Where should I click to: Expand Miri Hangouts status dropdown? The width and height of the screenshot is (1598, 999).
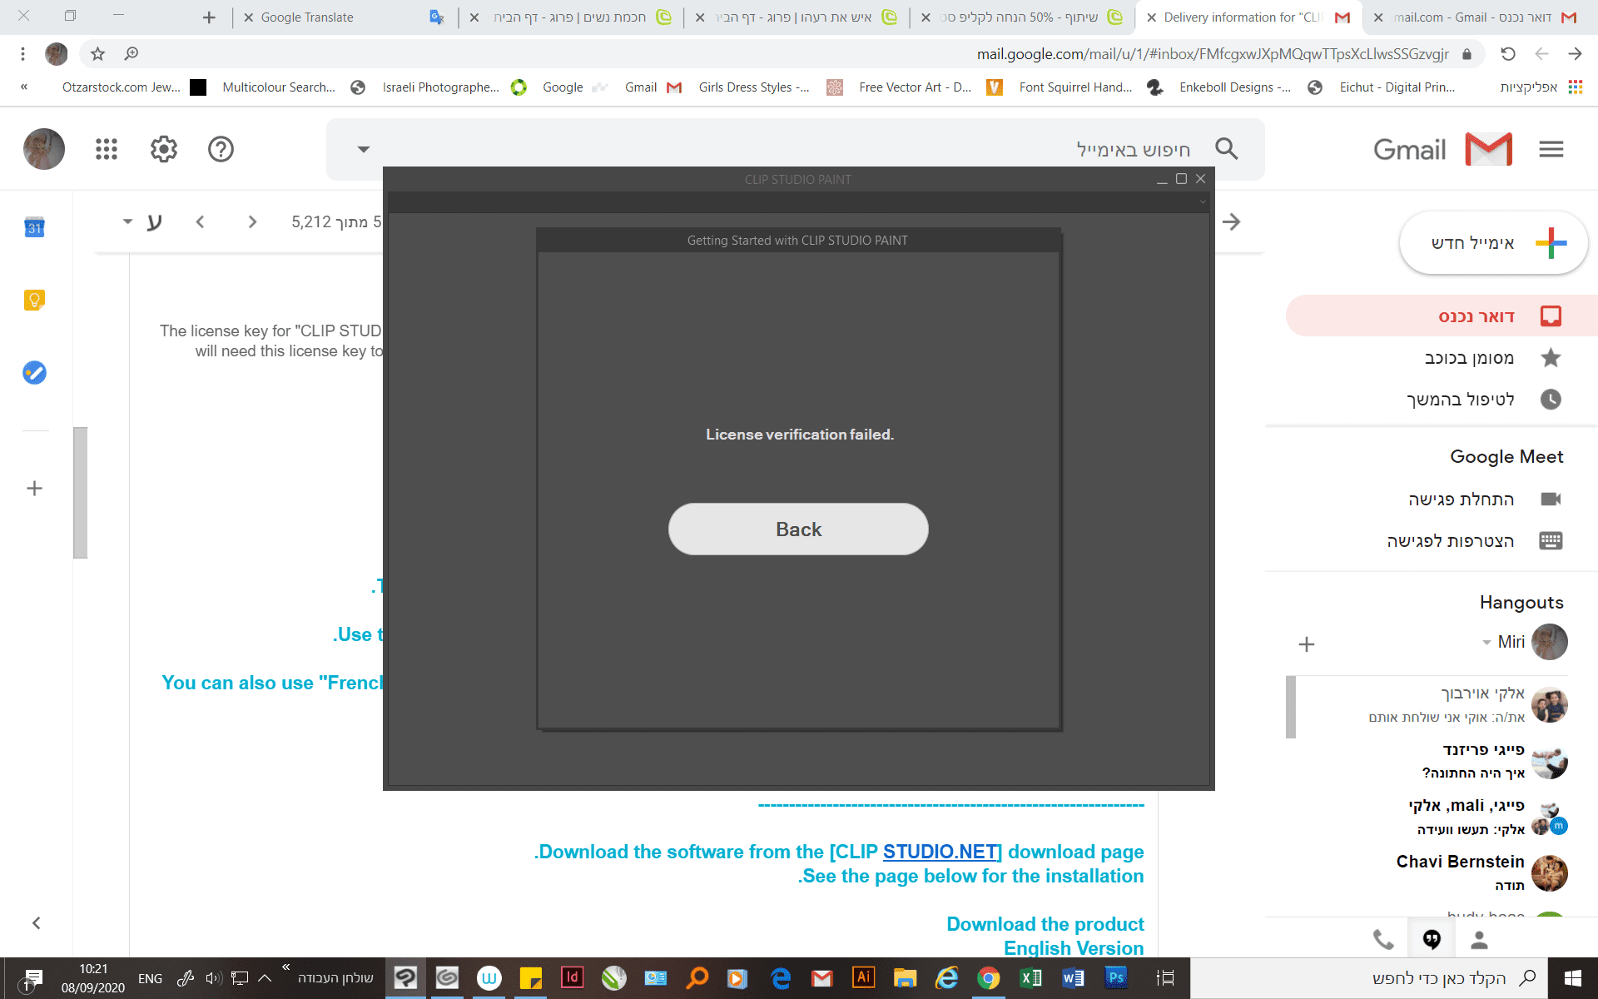pos(1486,642)
